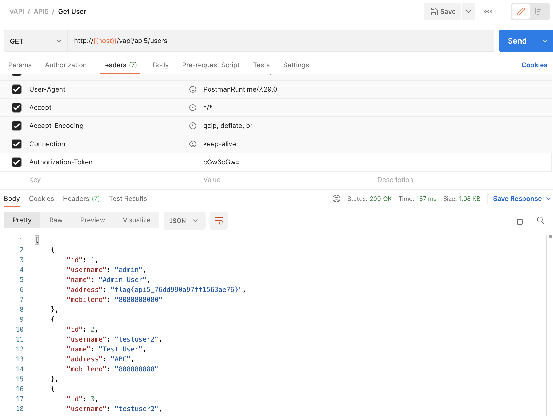Open the response Headers (7) tab
Image resolution: width=553 pixels, height=416 pixels.
pos(81,199)
